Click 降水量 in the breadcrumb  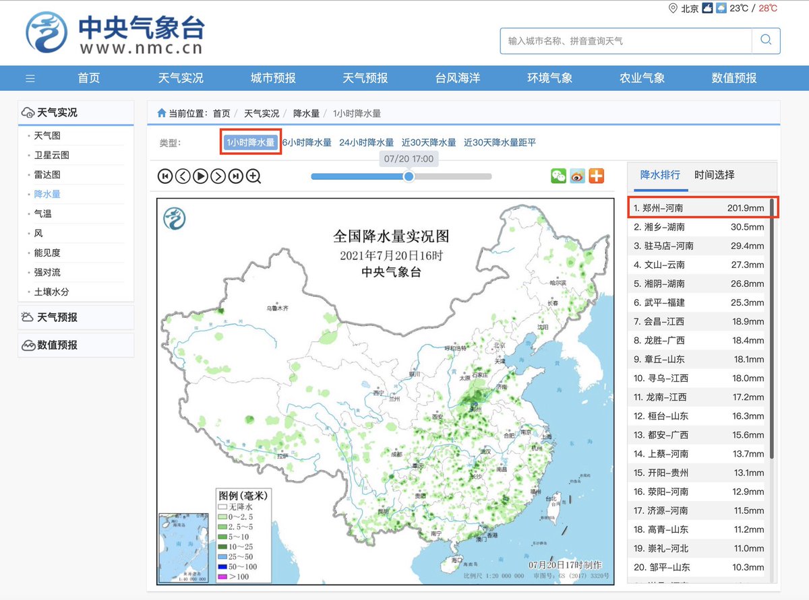[306, 113]
